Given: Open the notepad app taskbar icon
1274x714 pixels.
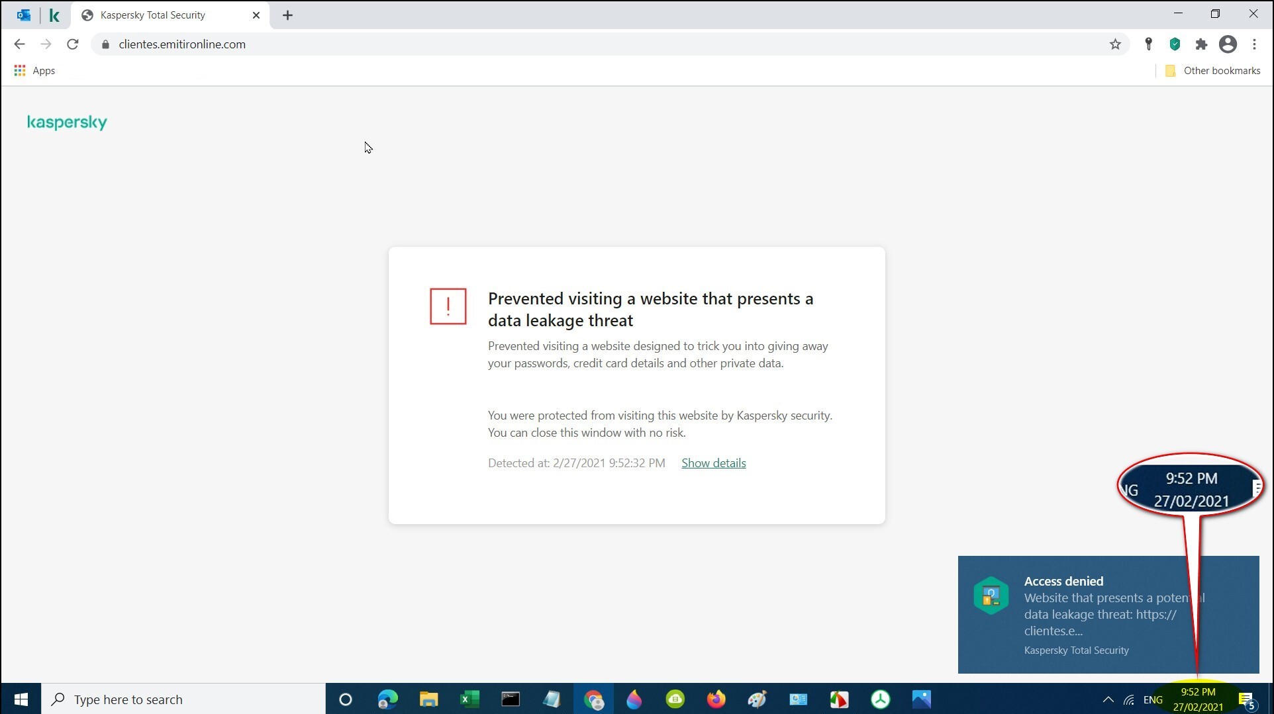Looking at the screenshot, I should coord(552,699).
